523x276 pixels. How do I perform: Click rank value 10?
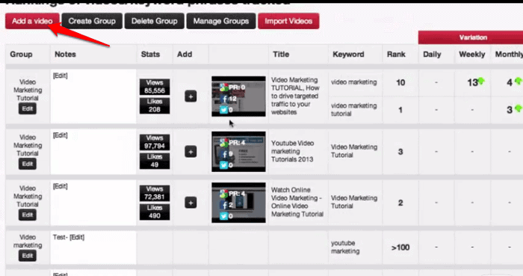(x=400, y=82)
